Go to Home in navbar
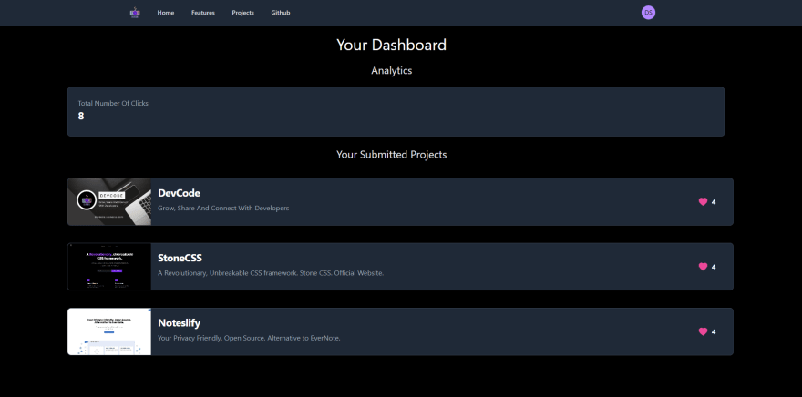The width and height of the screenshot is (802, 397). pos(166,13)
